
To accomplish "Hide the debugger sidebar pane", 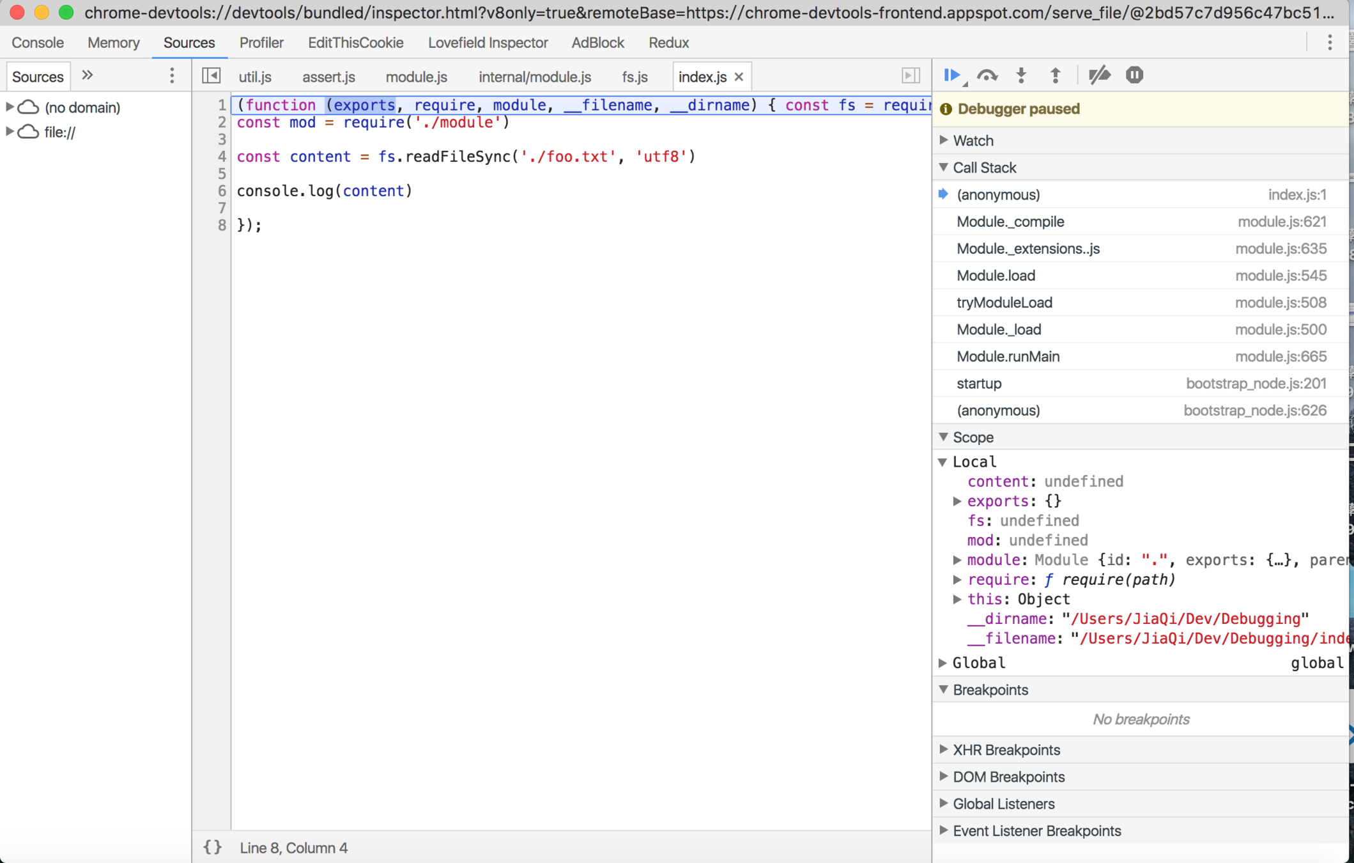I will click(x=911, y=75).
